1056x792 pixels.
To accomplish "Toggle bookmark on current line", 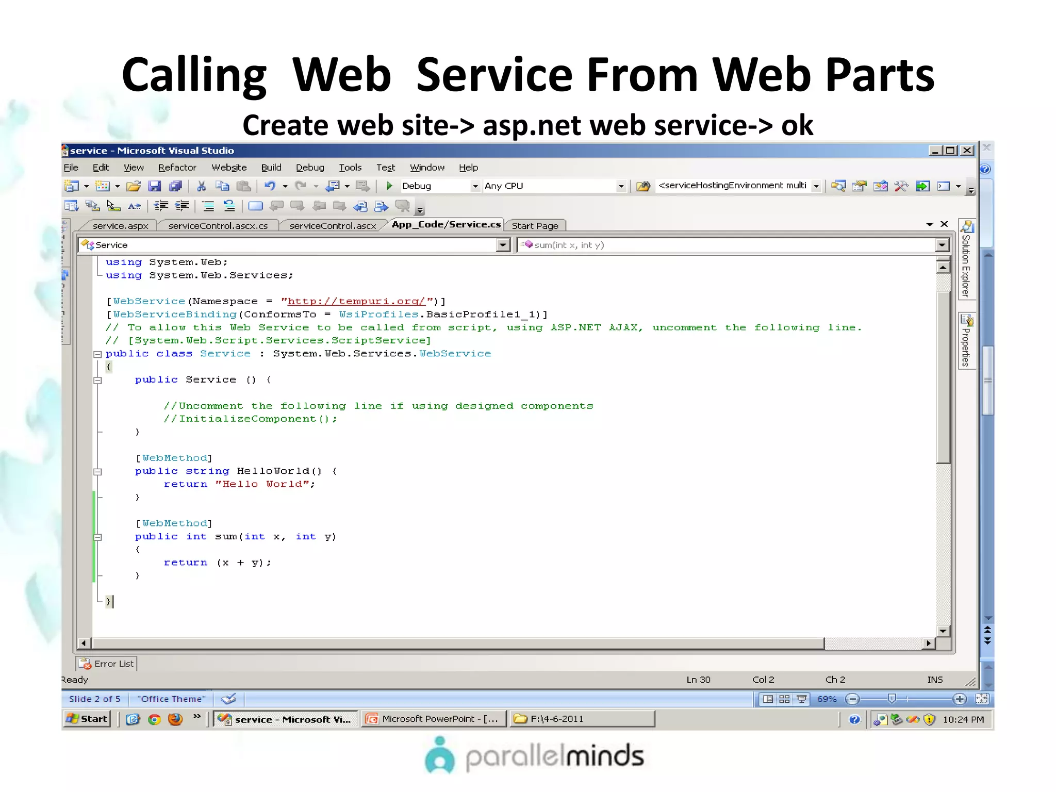I will click(x=255, y=206).
